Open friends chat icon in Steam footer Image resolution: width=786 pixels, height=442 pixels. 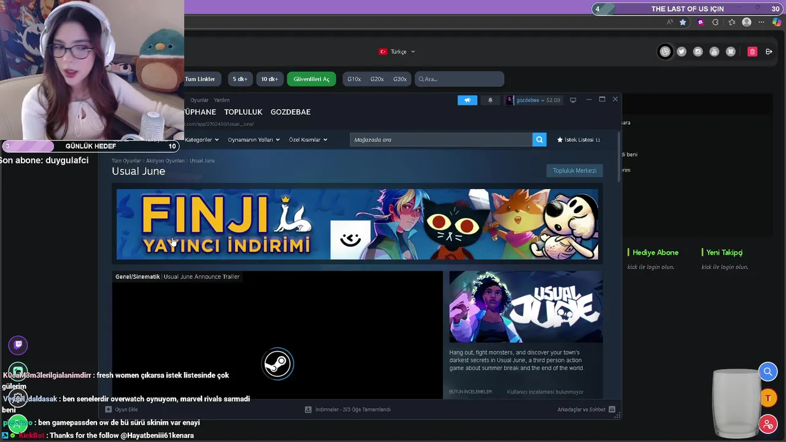612,409
